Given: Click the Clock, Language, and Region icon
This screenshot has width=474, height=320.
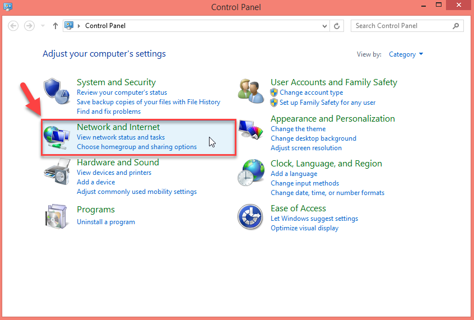Looking at the screenshot, I should [x=251, y=173].
